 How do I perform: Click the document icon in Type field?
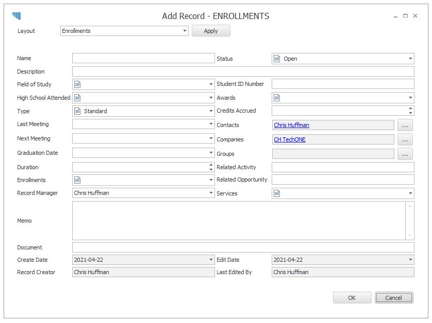77,111
